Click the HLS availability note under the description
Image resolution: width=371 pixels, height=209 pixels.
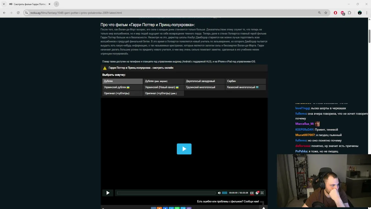point(179,62)
